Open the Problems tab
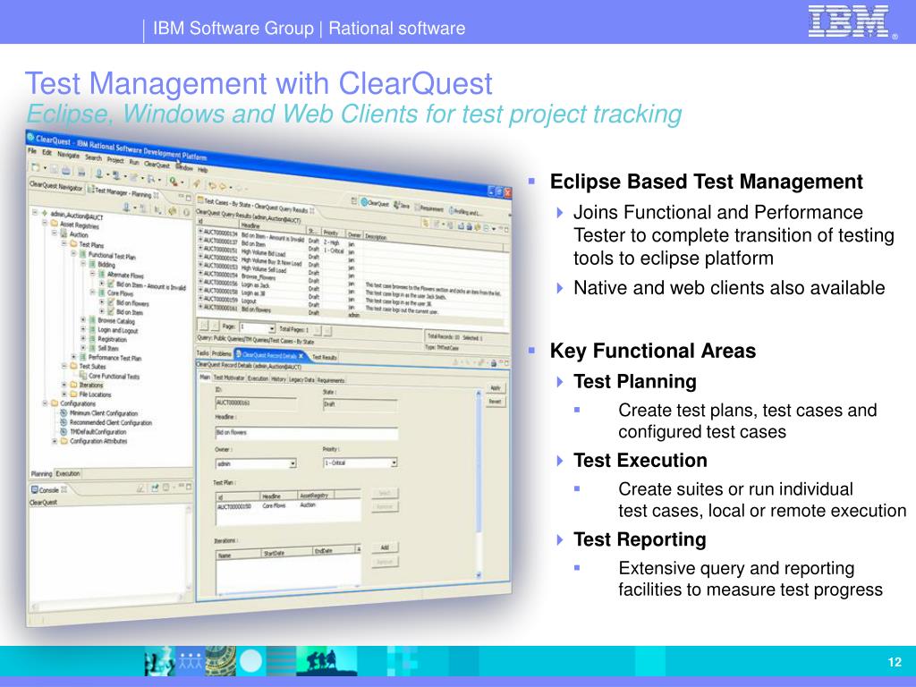Image resolution: width=916 pixels, height=687 pixels. (222, 353)
